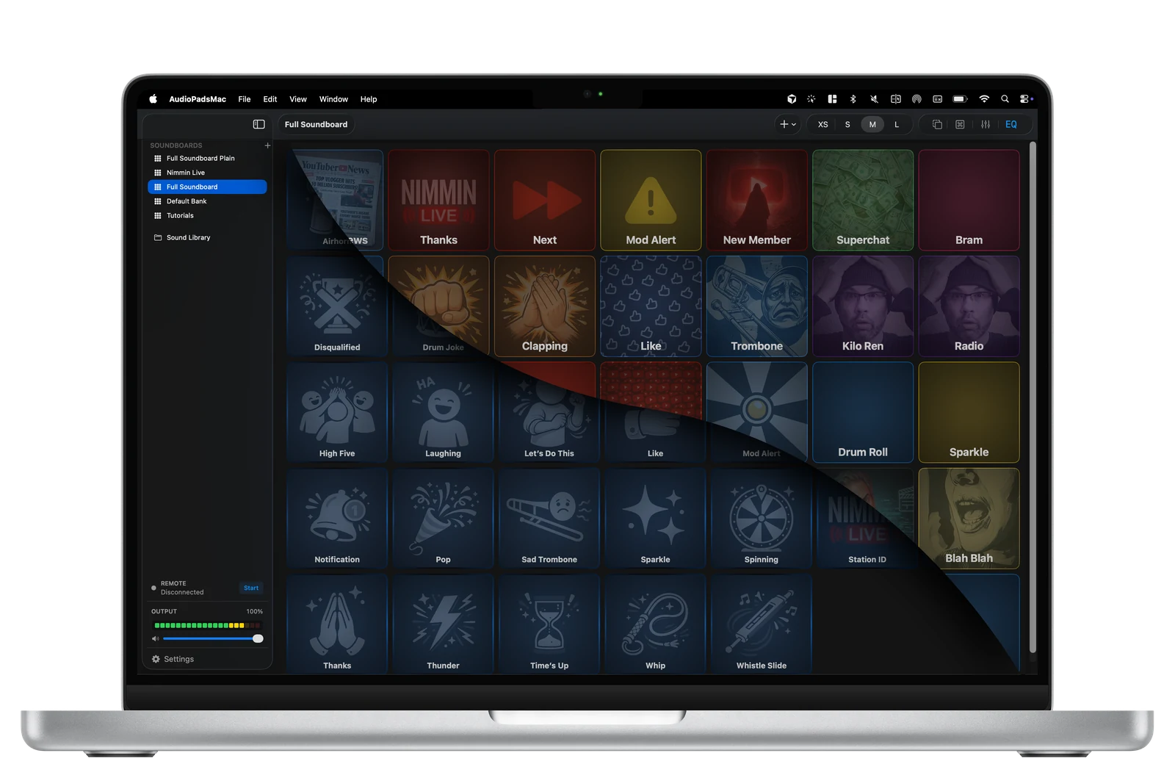The height and width of the screenshot is (764, 1175).
Task: Open the View menu
Action: 298,99
